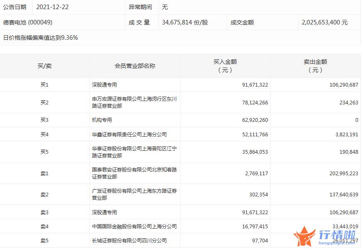Select the 买3 row label

[x=44, y=120]
